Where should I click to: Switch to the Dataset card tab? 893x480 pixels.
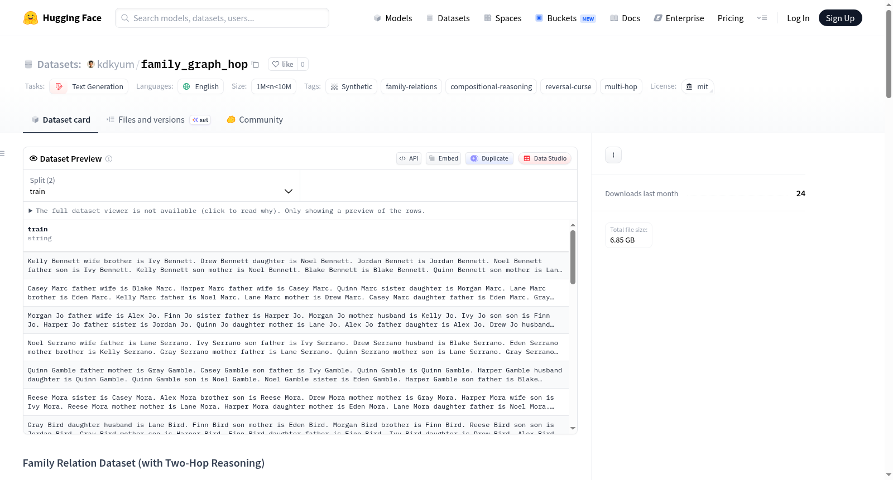click(60, 119)
